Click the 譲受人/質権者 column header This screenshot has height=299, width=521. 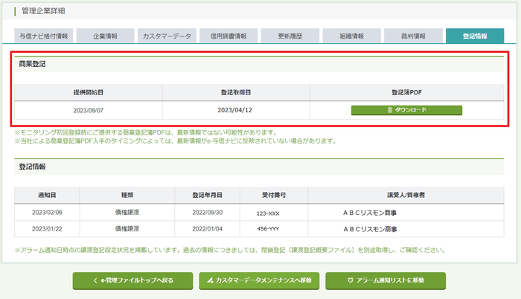tap(406, 195)
